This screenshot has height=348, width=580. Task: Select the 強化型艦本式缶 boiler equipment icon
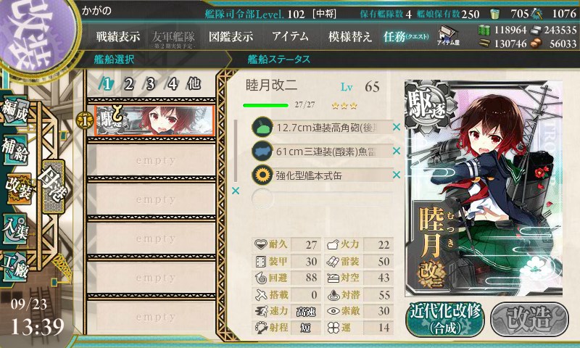click(x=262, y=175)
